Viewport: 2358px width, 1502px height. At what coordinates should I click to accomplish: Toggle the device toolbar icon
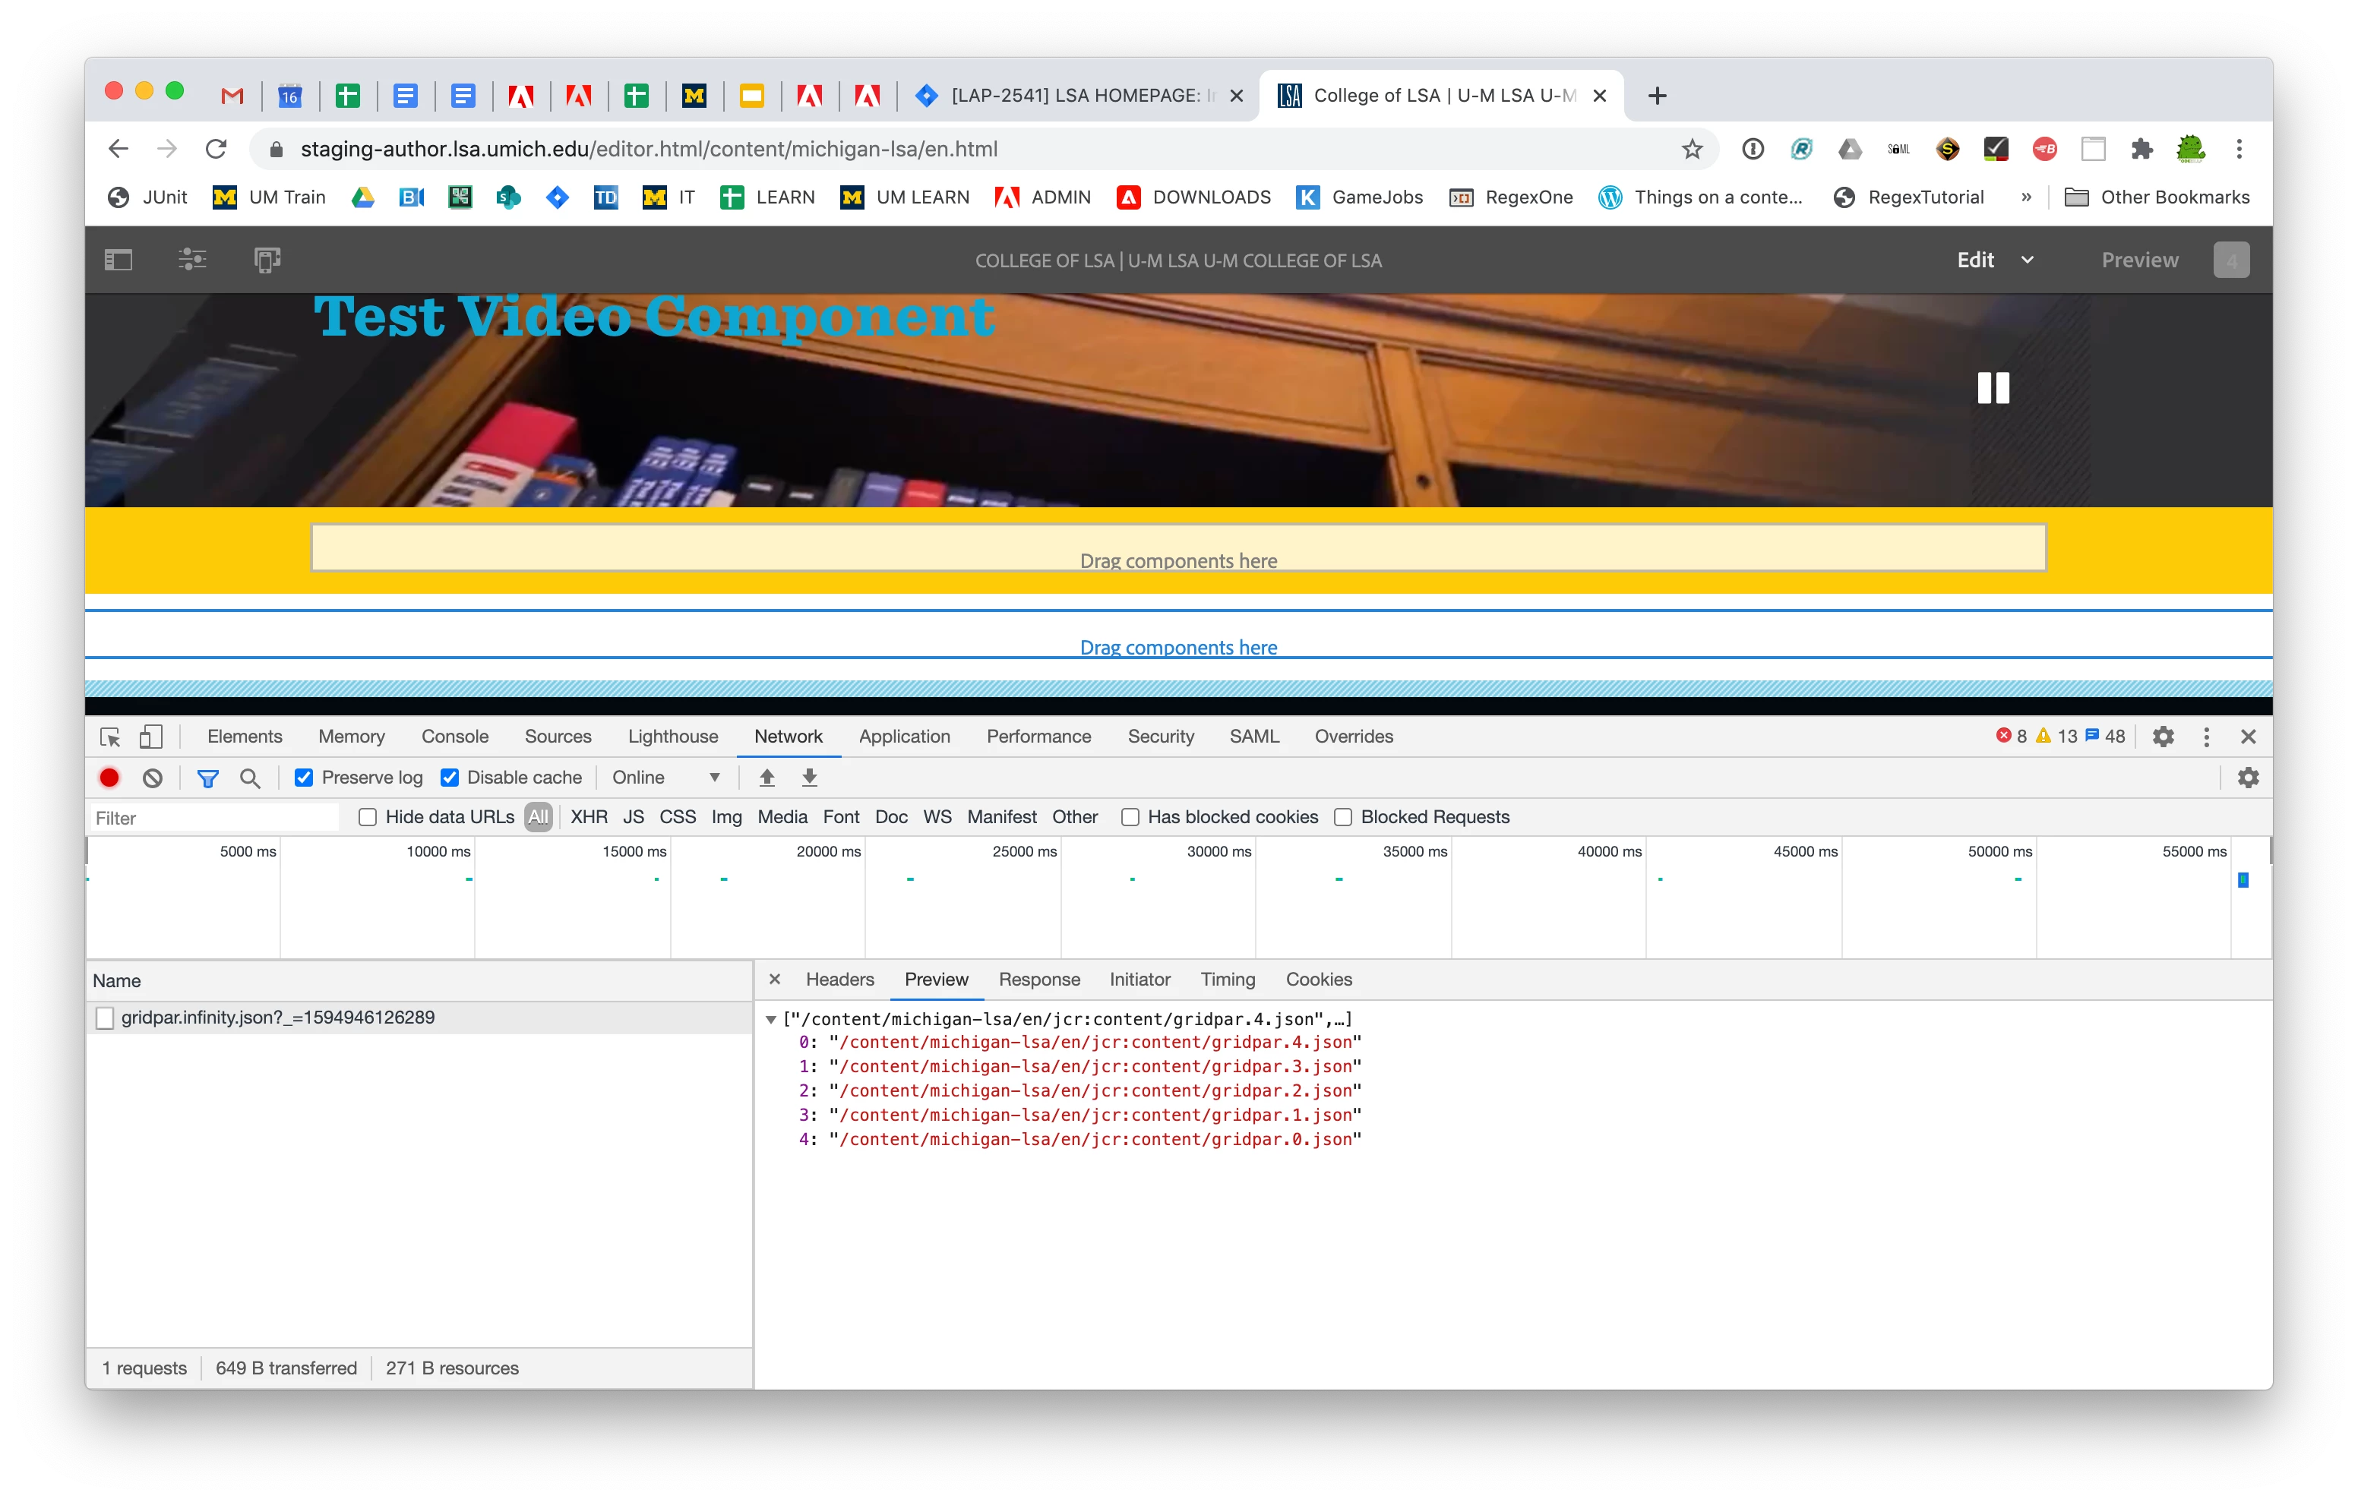tap(150, 737)
